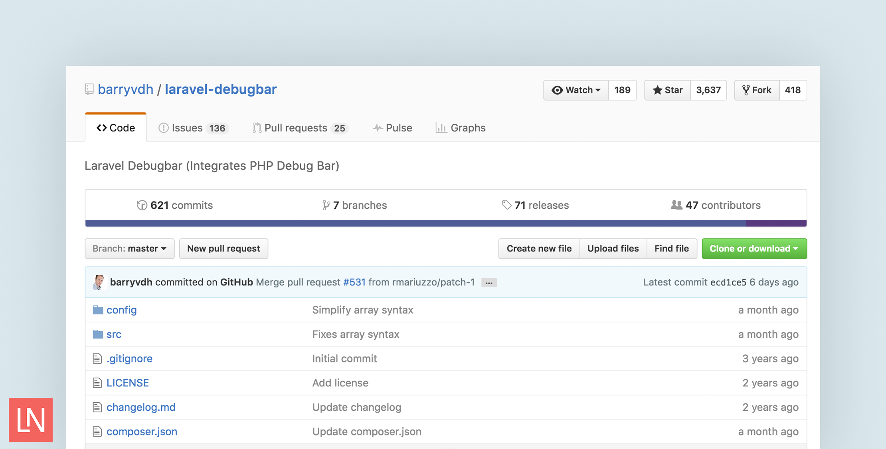
Task: Click the tag icon beside 71 releases
Action: point(506,205)
